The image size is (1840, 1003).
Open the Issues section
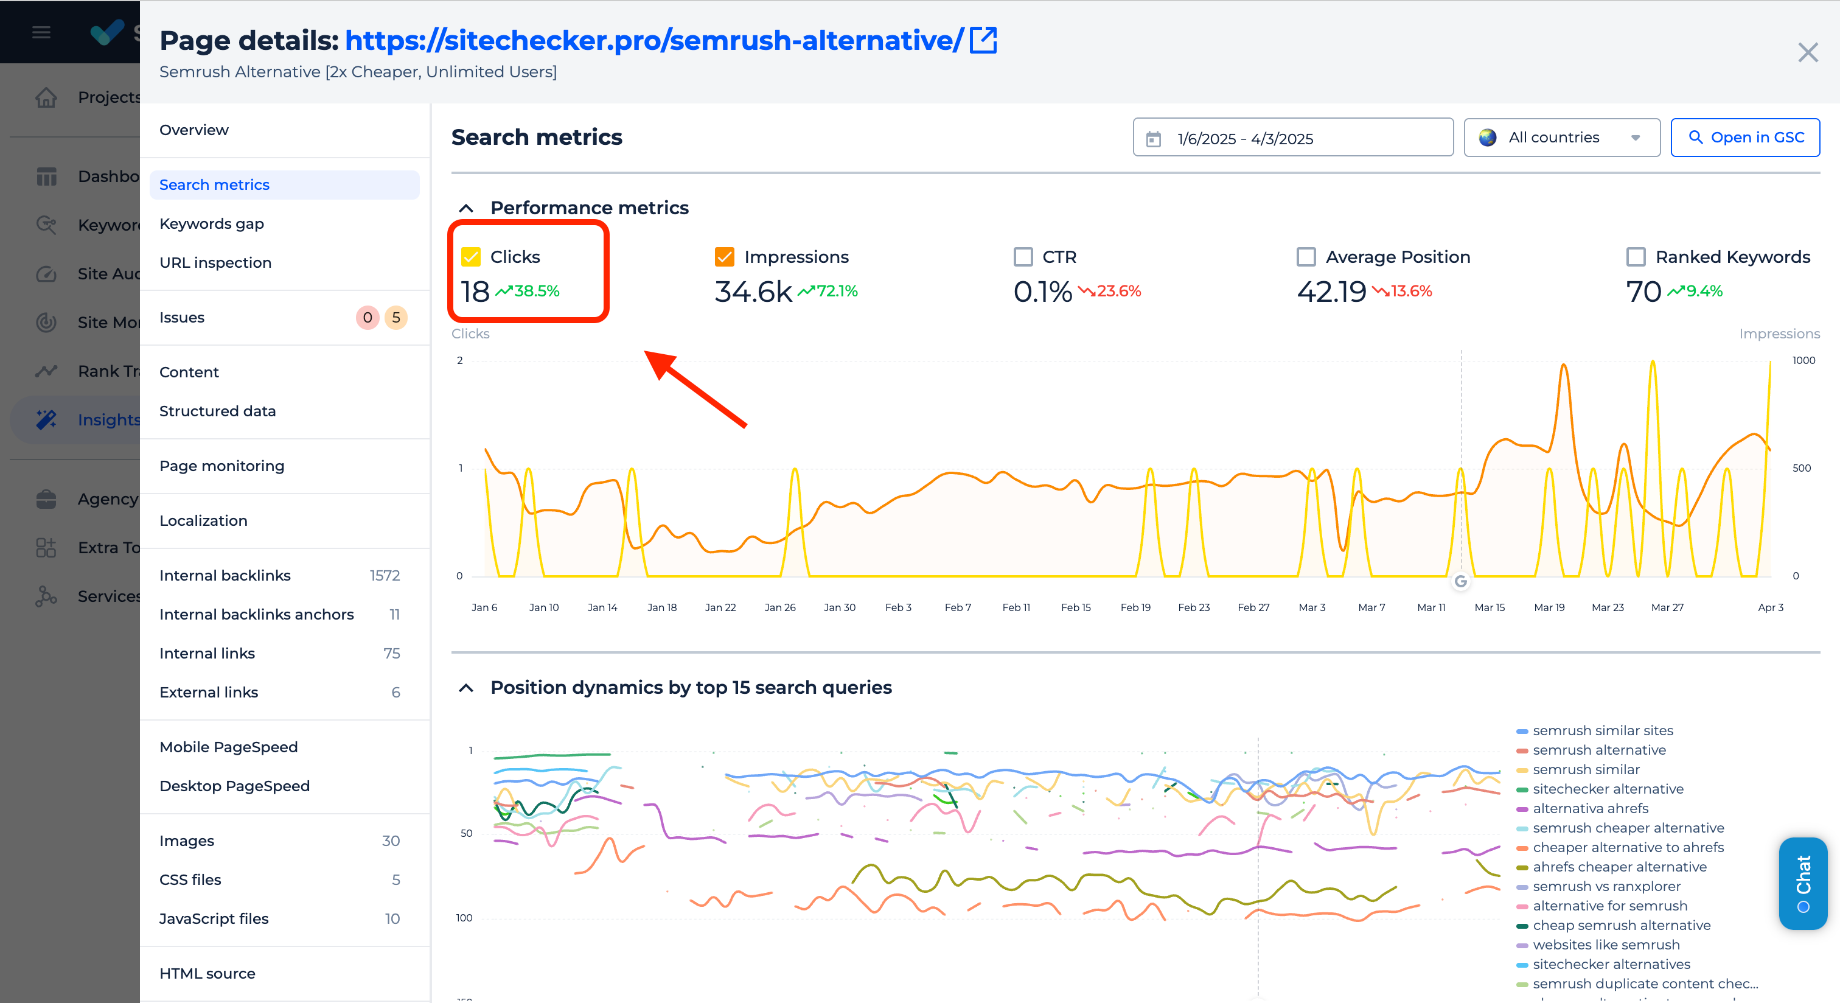(181, 317)
